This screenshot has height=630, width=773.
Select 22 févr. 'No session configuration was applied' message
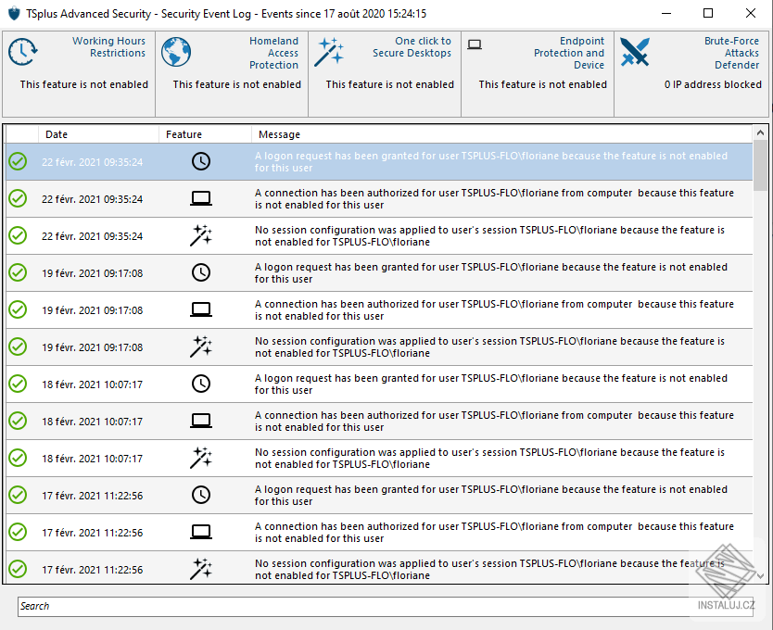(x=489, y=235)
